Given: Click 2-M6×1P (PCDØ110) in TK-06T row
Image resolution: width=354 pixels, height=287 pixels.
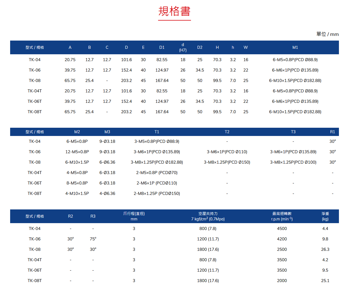Looking at the screenshot, I should [157, 183].
